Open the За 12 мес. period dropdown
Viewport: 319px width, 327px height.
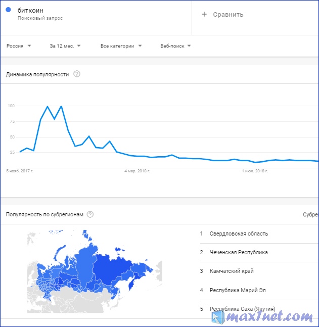(x=65, y=46)
